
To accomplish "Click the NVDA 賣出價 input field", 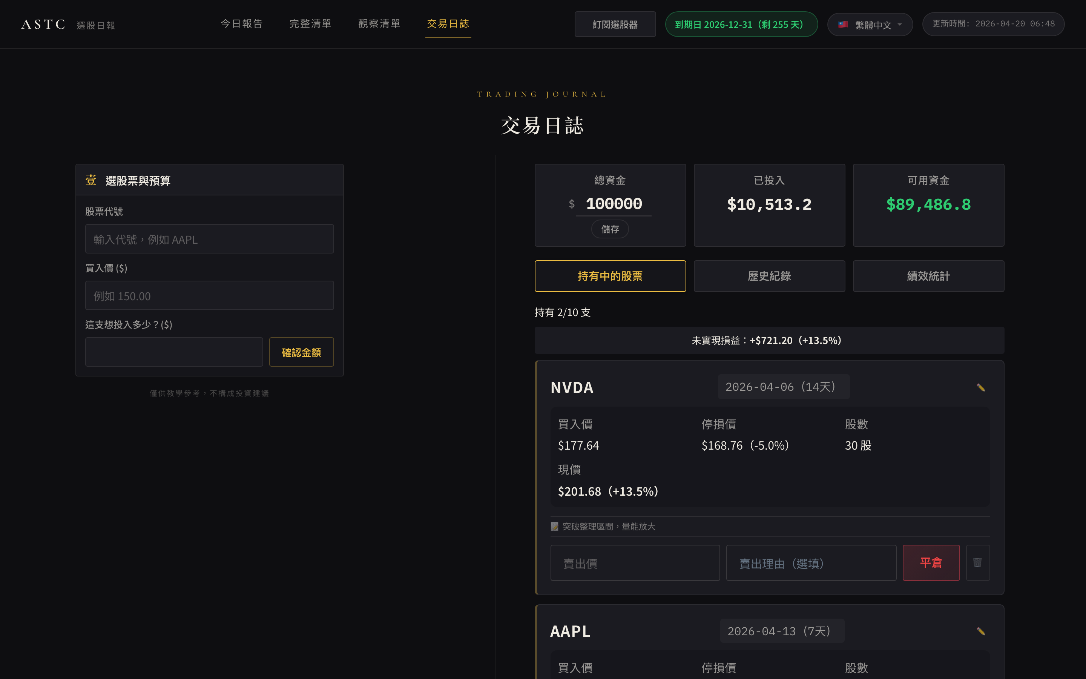I will click(635, 563).
